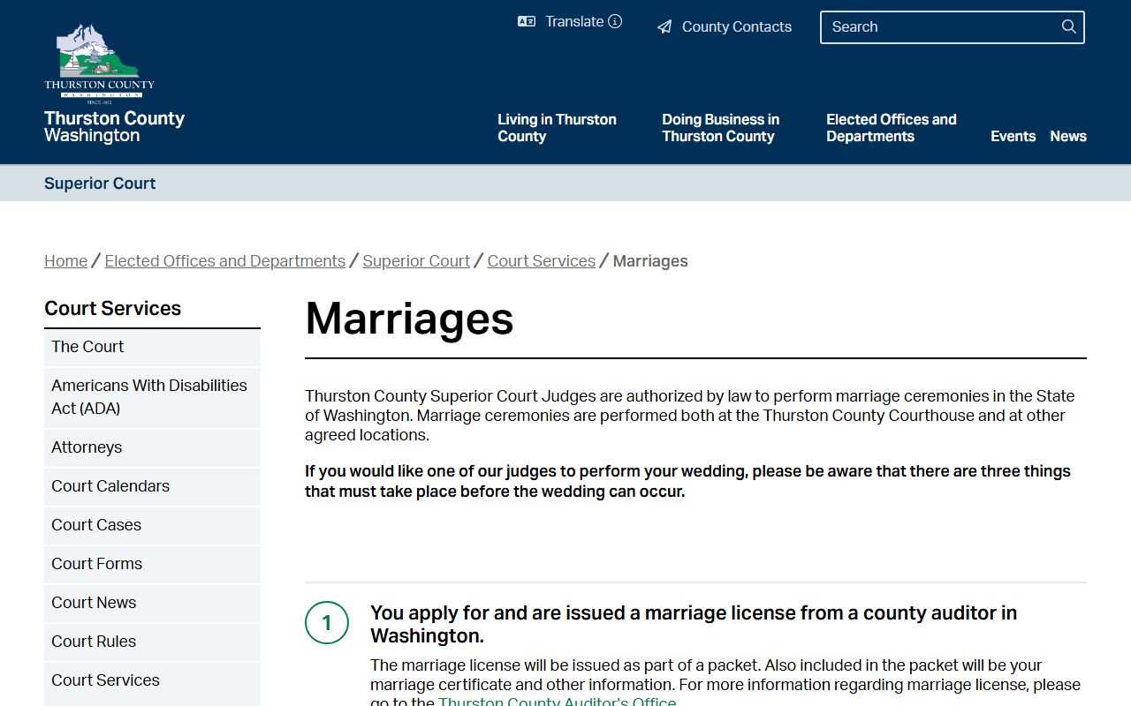The height and width of the screenshot is (706, 1131).
Task: Go to the Events menu item
Action: (1013, 136)
